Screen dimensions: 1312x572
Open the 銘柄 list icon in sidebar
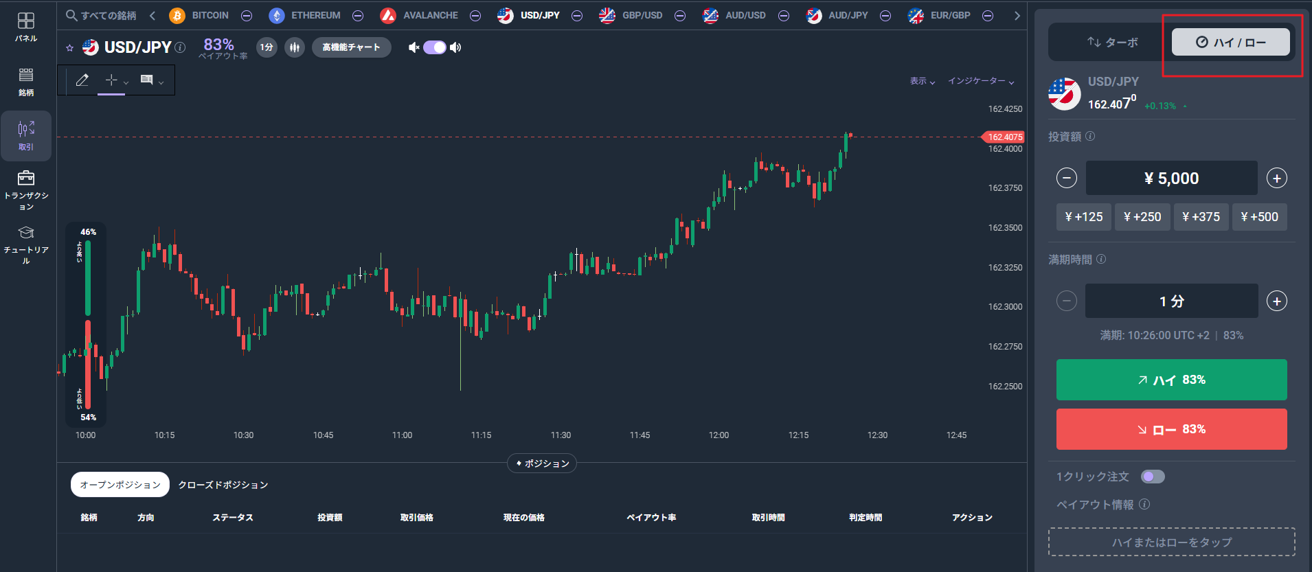coord(26,75)
